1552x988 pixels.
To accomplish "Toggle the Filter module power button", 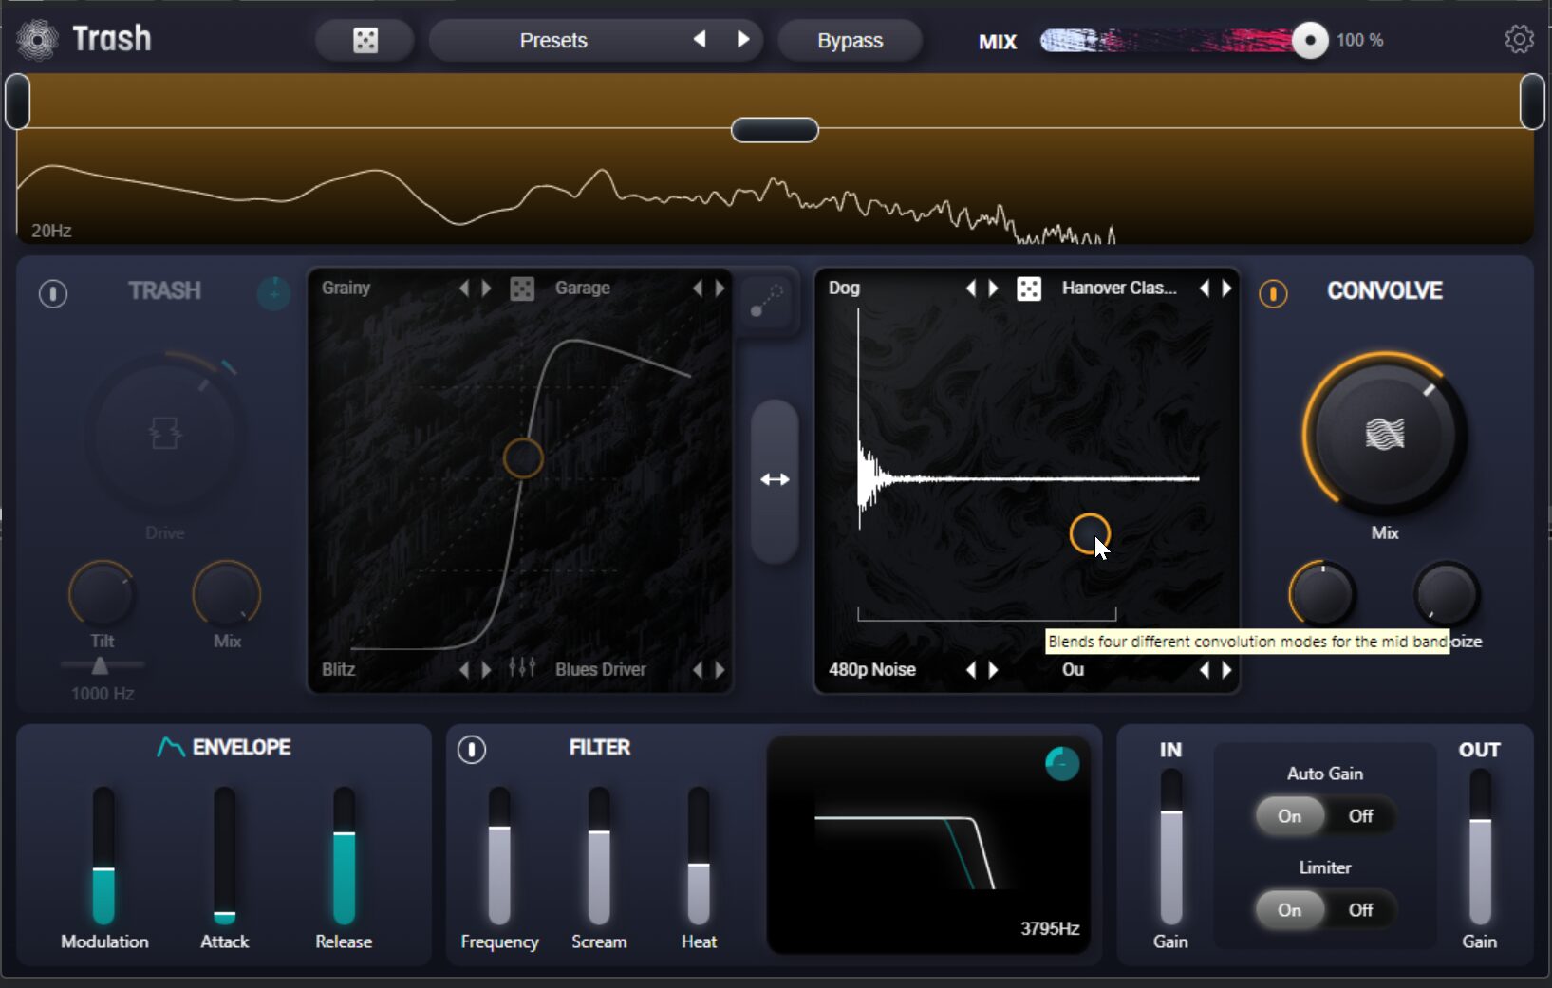I will pos(472,750).
